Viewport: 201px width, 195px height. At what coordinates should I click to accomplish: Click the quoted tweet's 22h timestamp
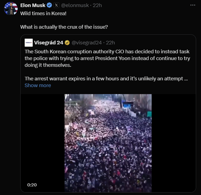point(111,43)
